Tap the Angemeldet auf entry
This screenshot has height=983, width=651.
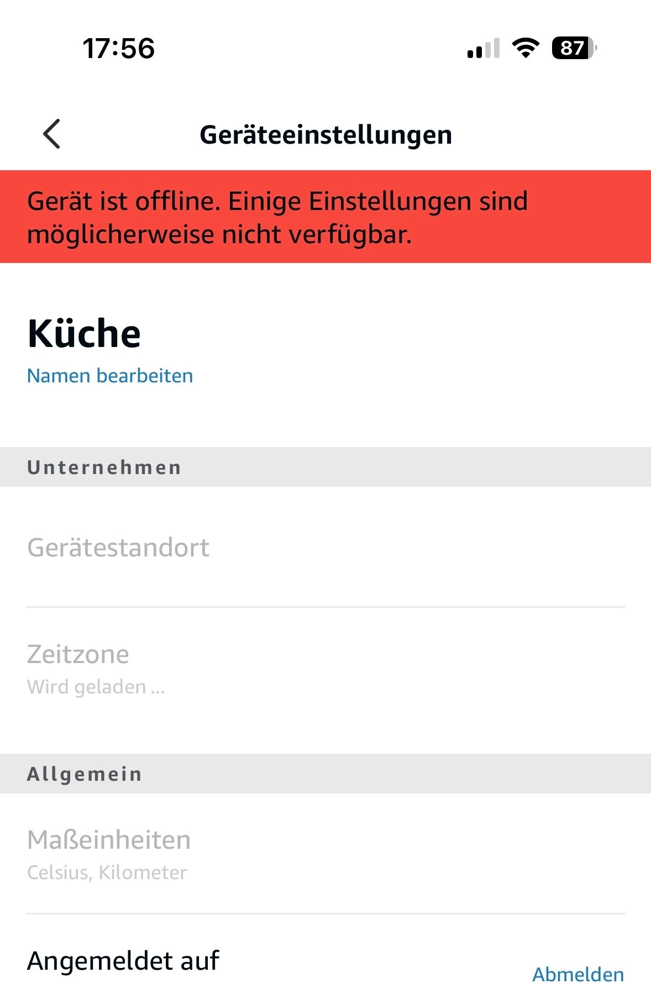click(123, 960)
